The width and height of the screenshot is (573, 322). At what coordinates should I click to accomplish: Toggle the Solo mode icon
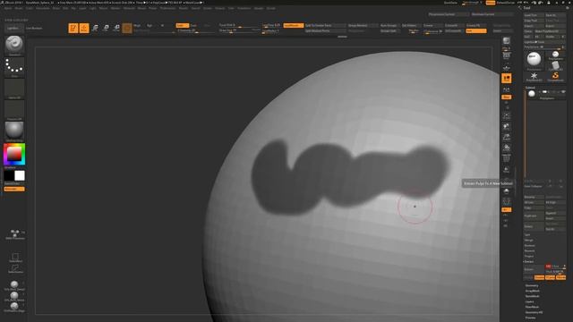click(x=507, y=191)
